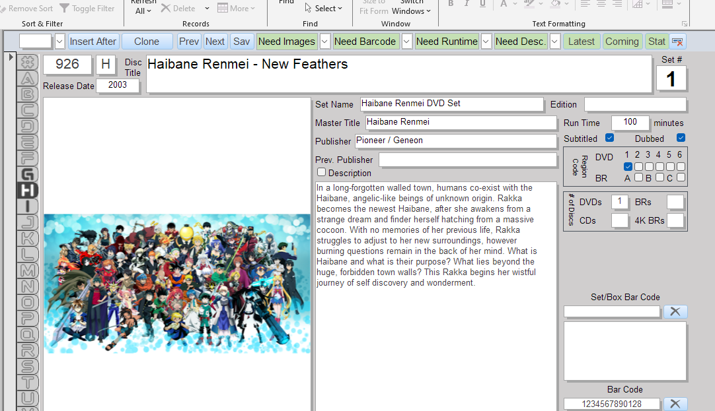
Task: Clear the Bar Code 1234567890128 value
Action: tap(675, 404)
